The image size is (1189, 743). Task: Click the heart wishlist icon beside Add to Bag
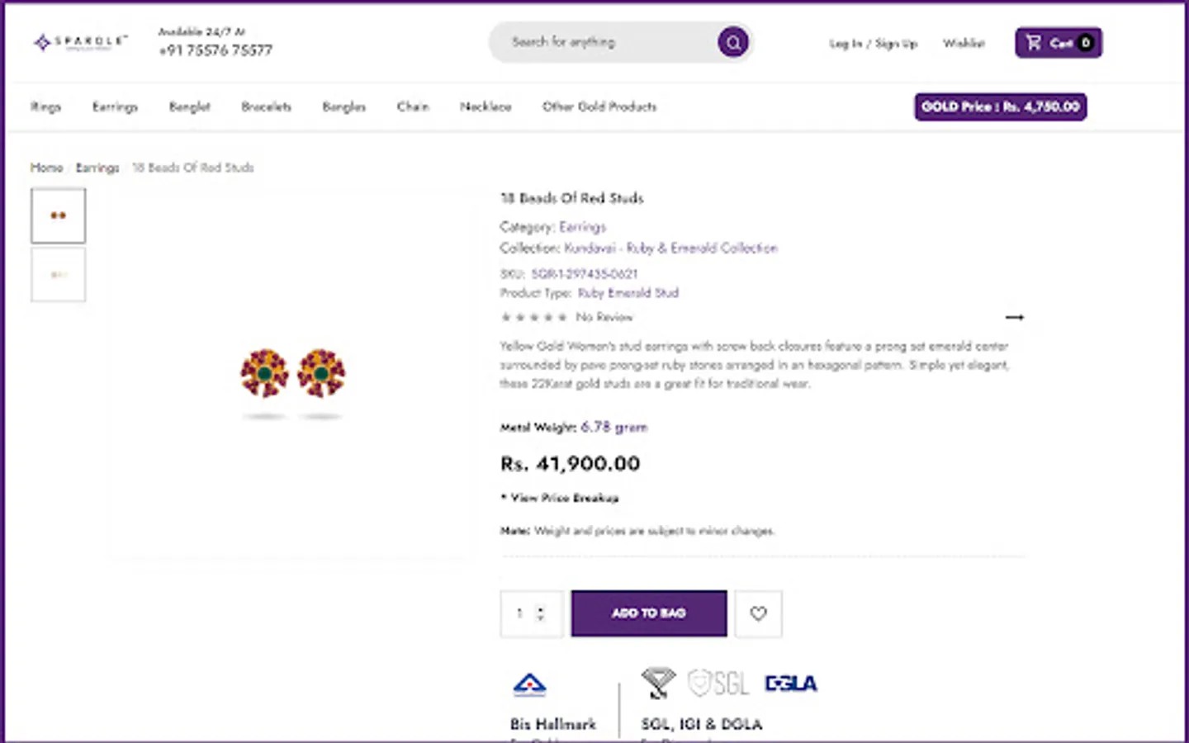pos(758,613)
